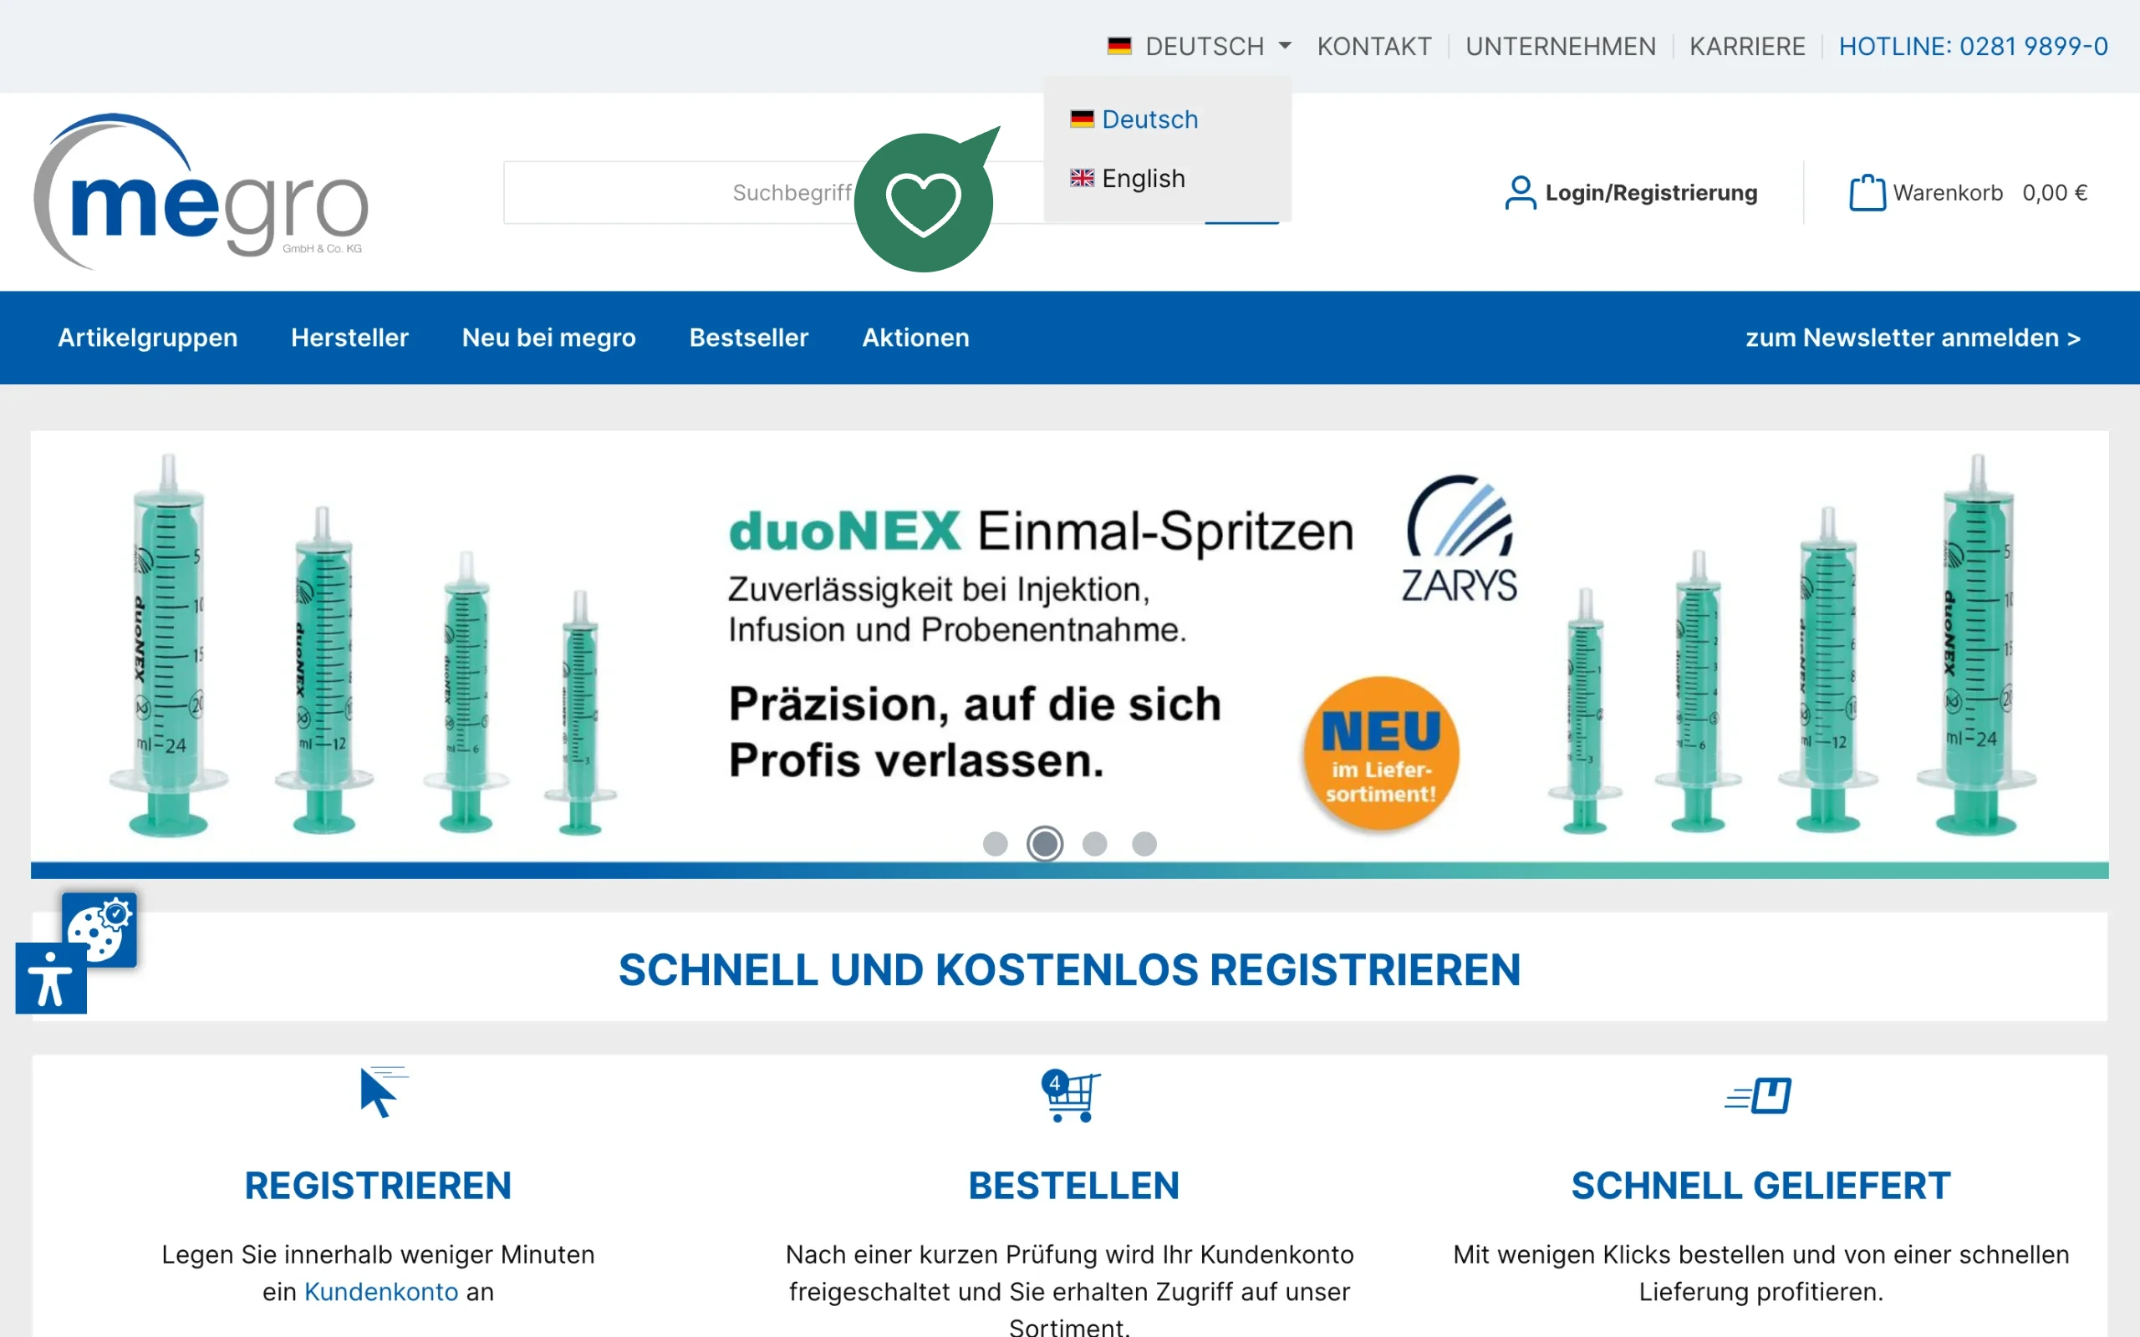Show the first carousel slide
Image resolution: width=2140 pixels, height=1337 pixels.
[995, 844]
